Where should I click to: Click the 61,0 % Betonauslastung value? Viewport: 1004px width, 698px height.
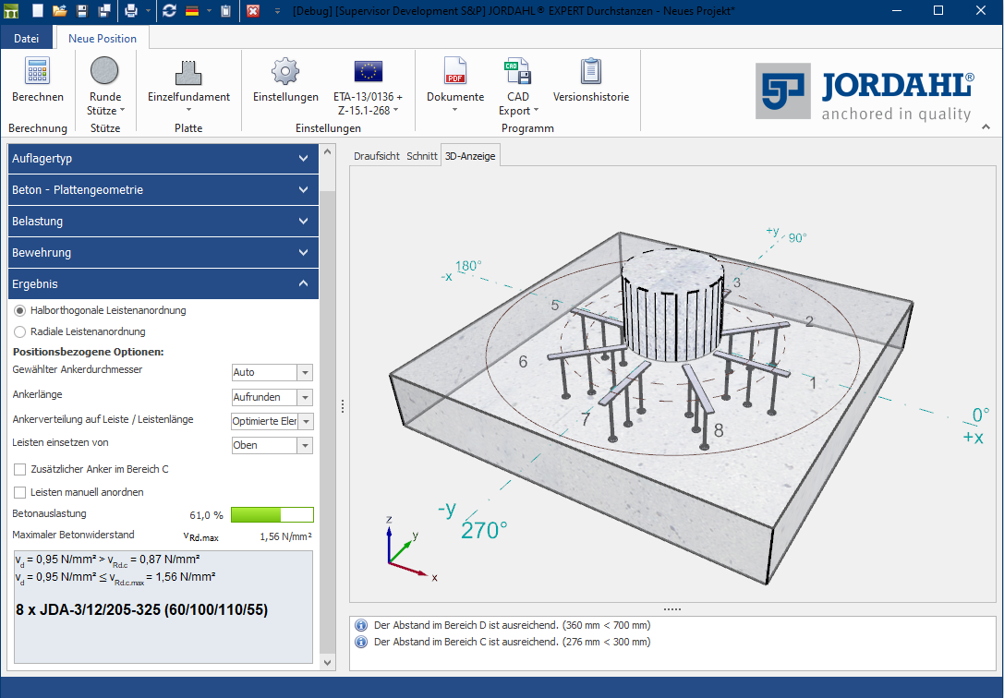click(x=206, y=515)
